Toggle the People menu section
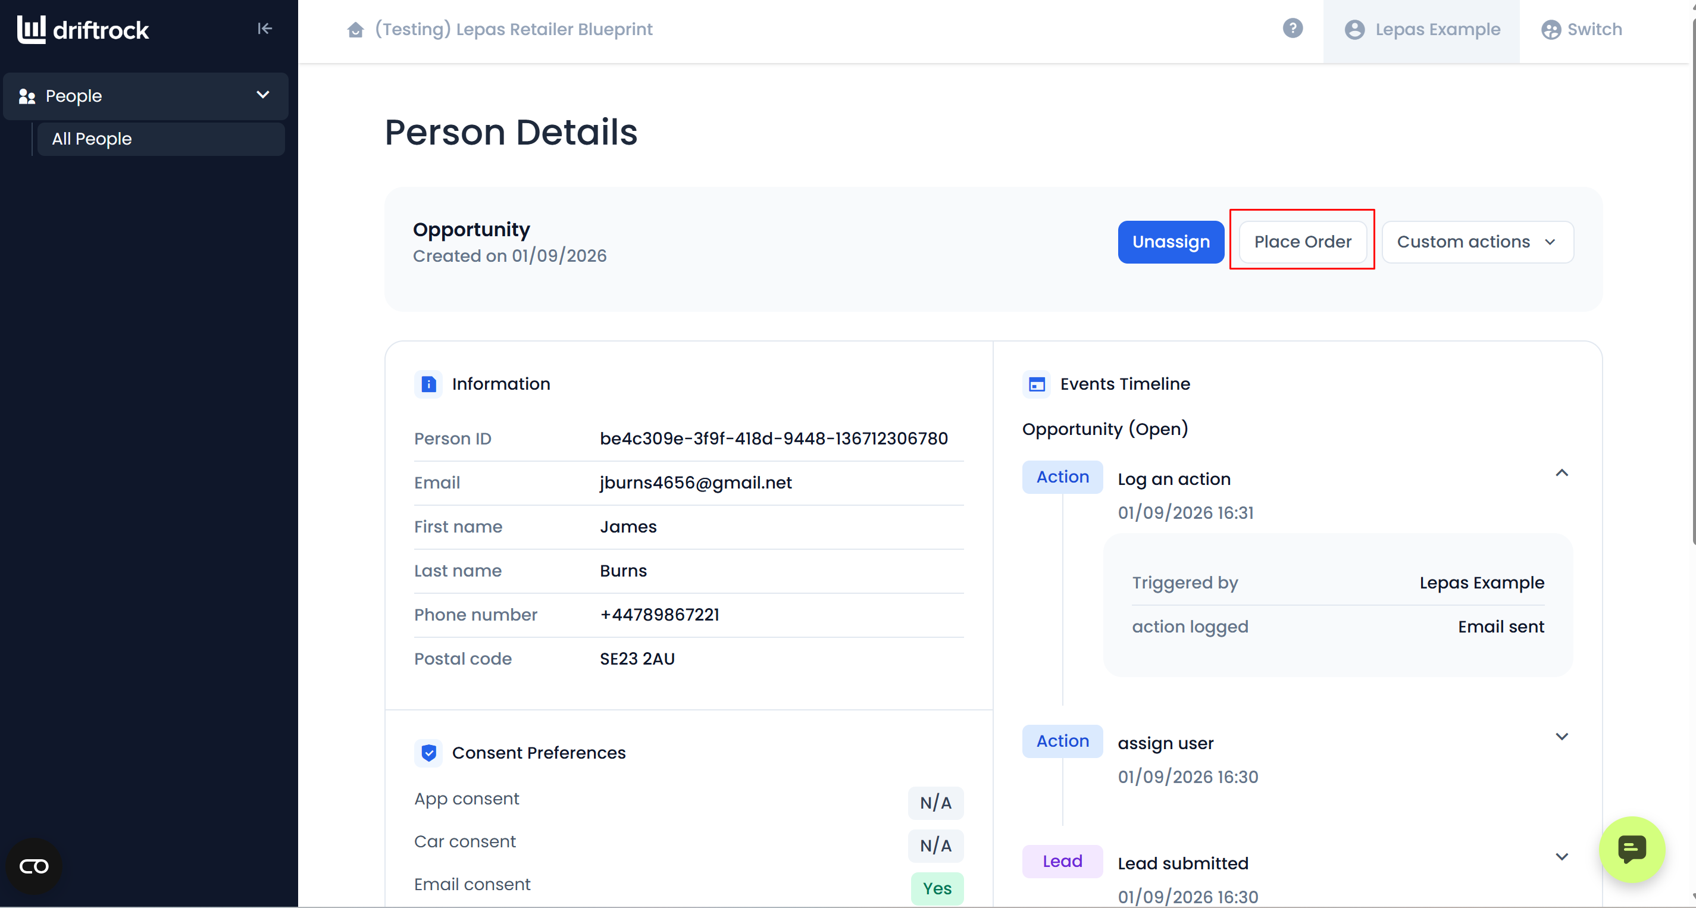The height and width of the screenshot is (908, 1696). click(146, 96)
